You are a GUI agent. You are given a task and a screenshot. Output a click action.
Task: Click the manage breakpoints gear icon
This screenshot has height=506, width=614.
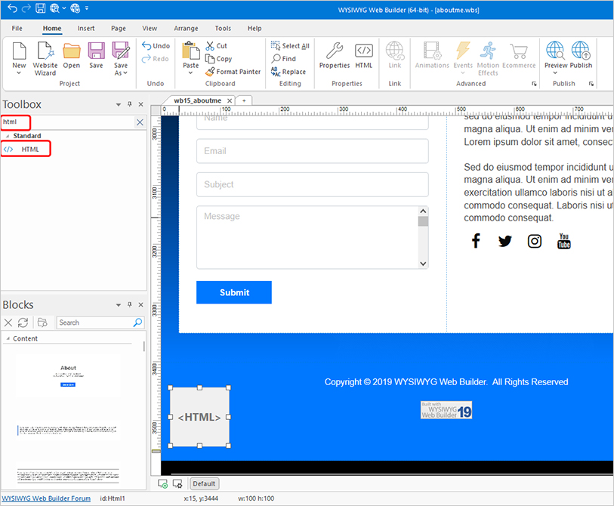177,483
